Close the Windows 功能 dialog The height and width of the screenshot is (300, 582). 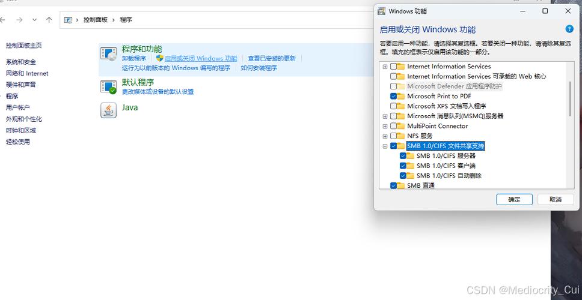coord(568,11)
